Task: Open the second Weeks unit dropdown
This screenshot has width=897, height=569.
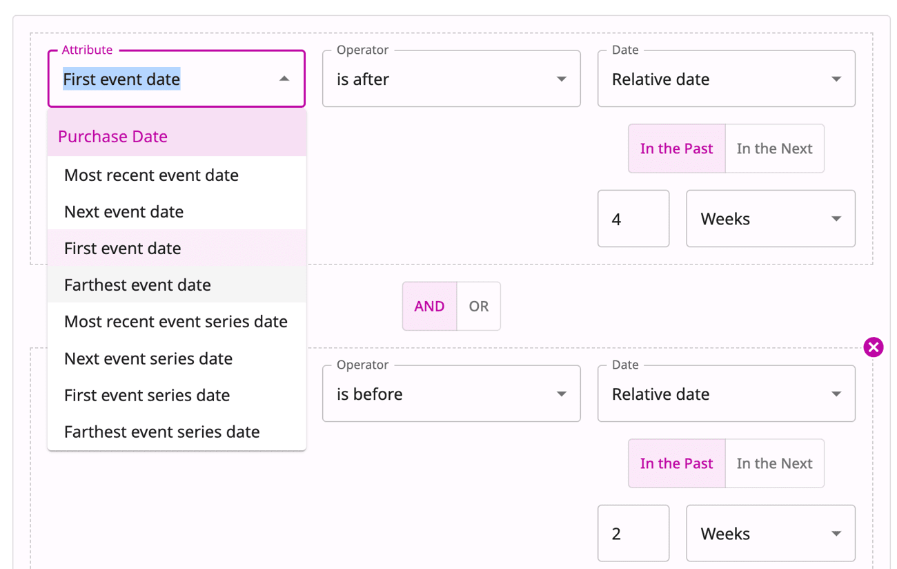Action: coord(770,534)
